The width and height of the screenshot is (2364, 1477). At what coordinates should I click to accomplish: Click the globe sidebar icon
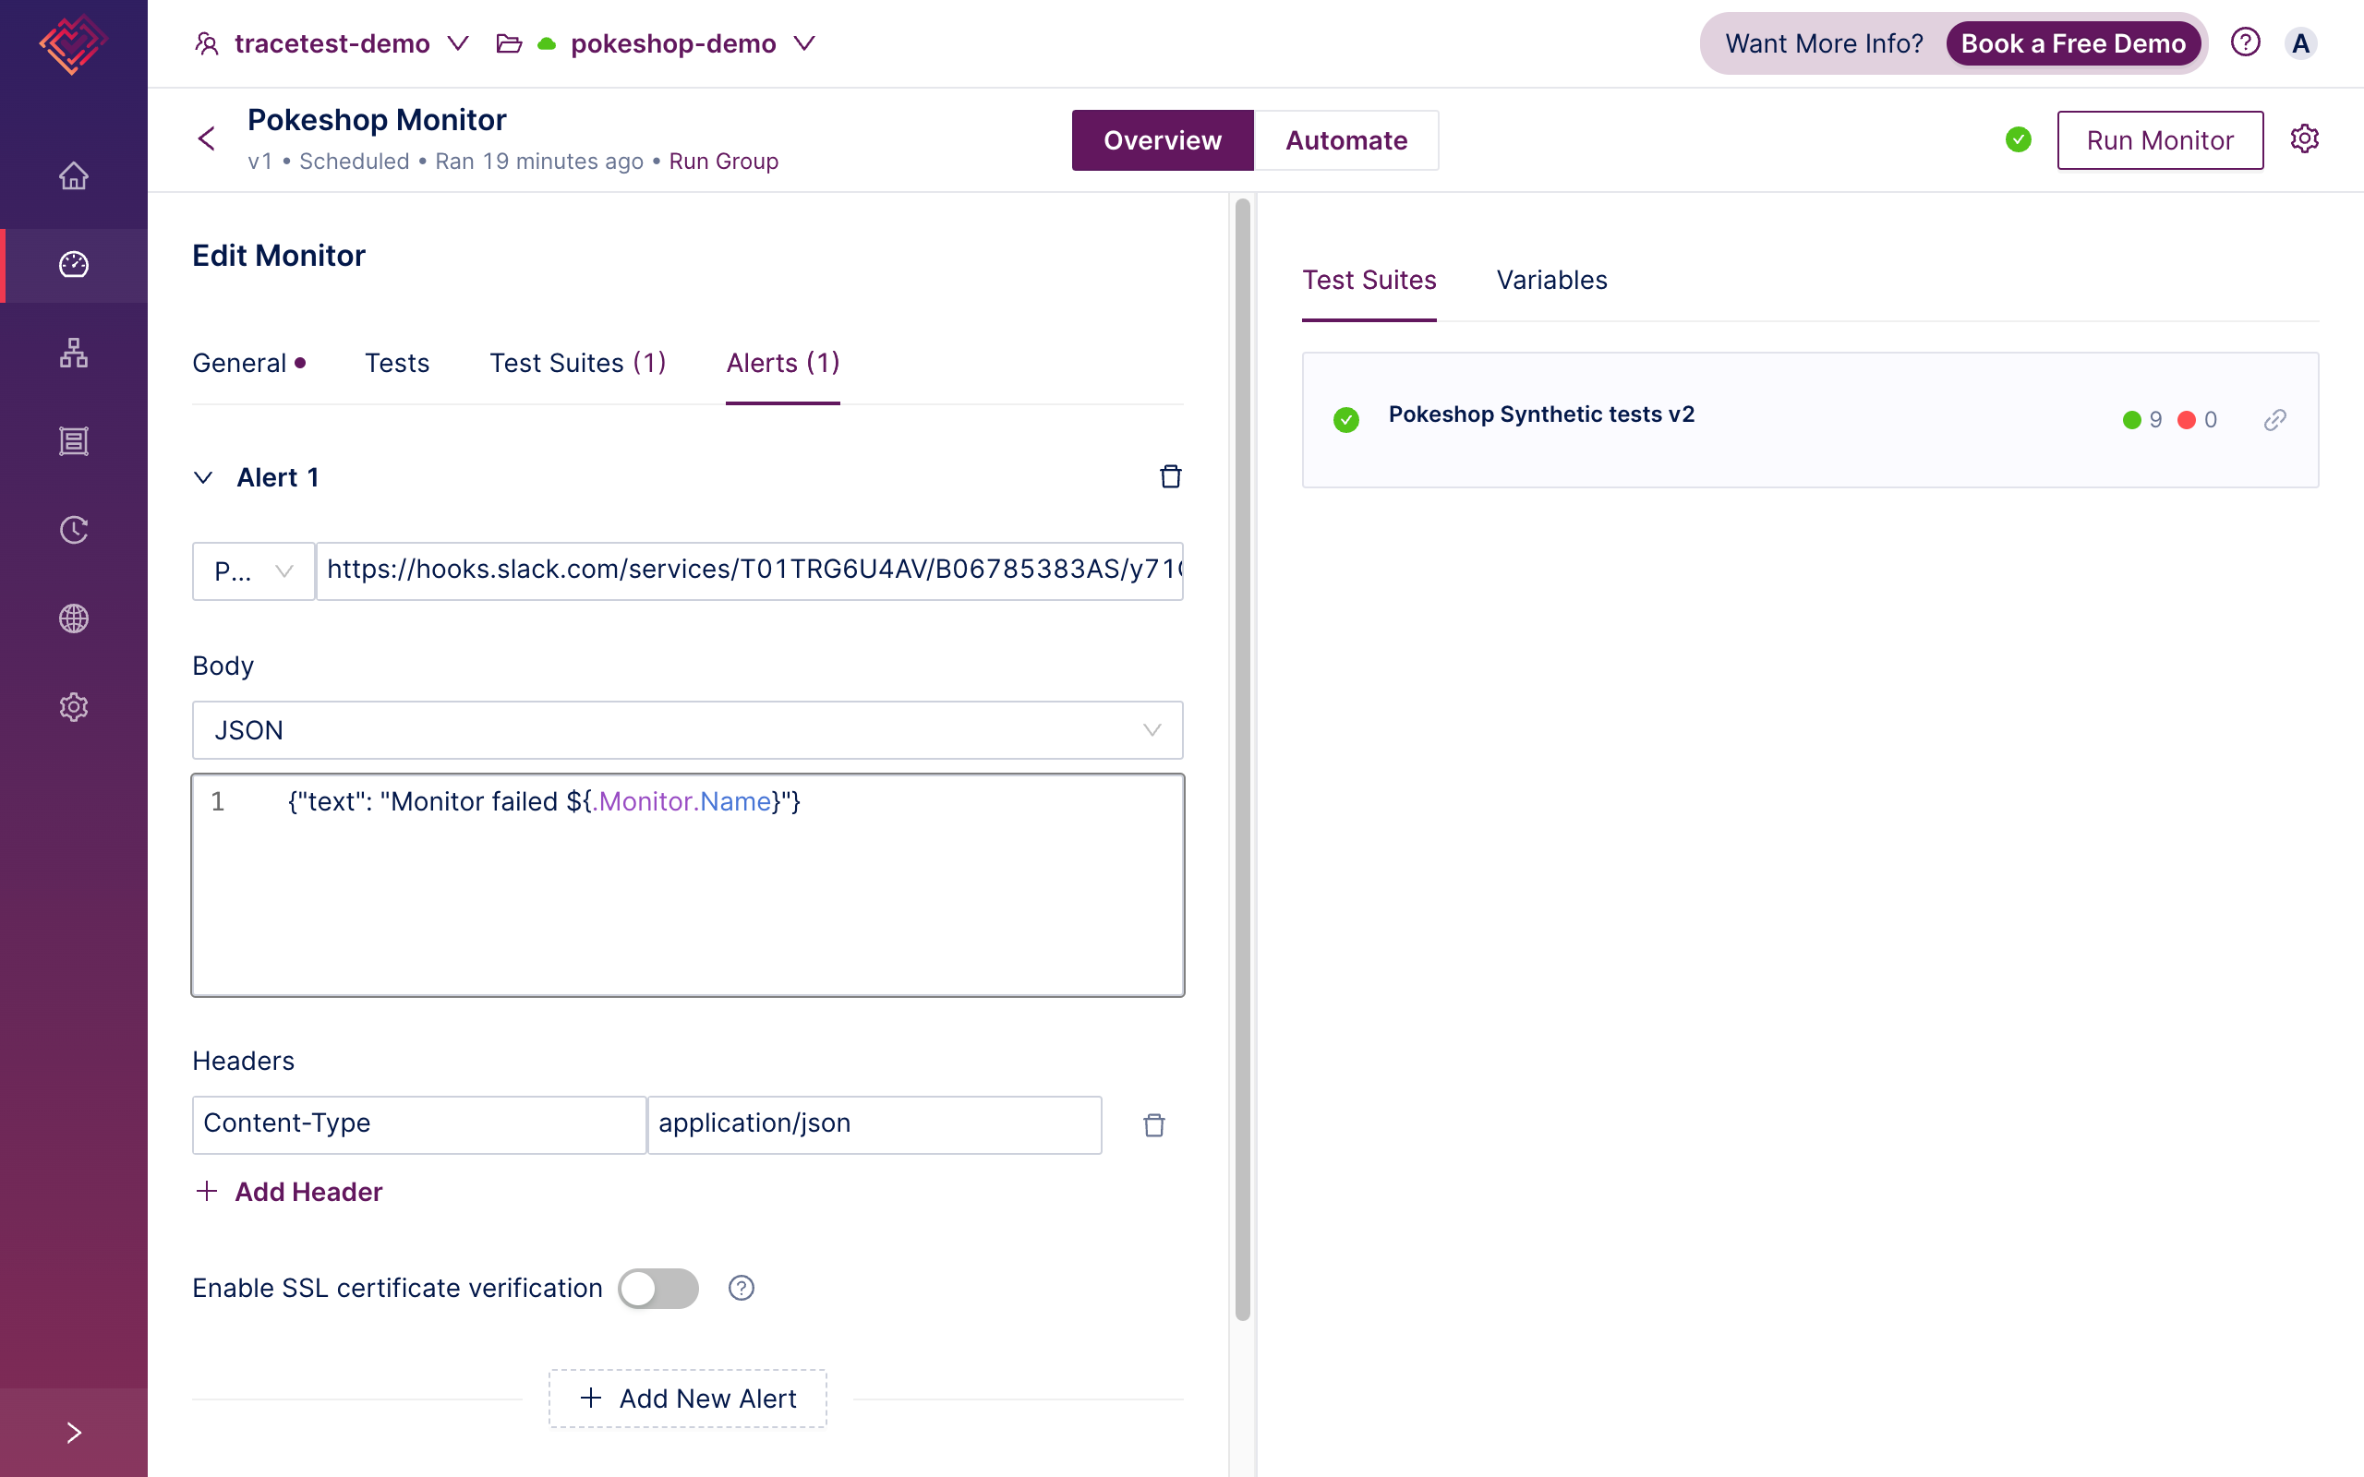tap(73, 618)
